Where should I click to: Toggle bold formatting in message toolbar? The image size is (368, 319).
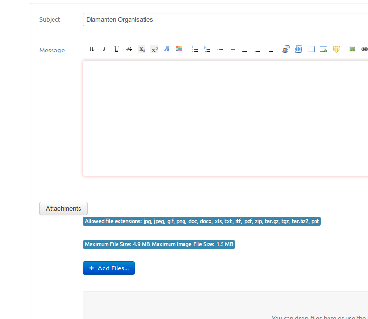pos(92,49)
